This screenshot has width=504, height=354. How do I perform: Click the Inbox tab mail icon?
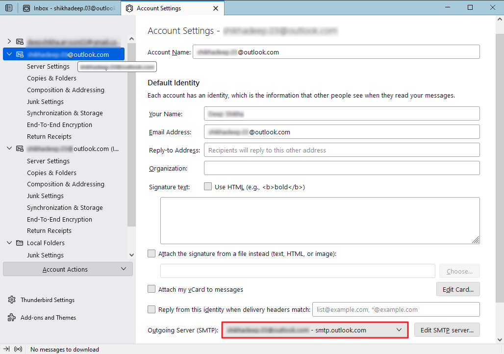tap(26, 8)
